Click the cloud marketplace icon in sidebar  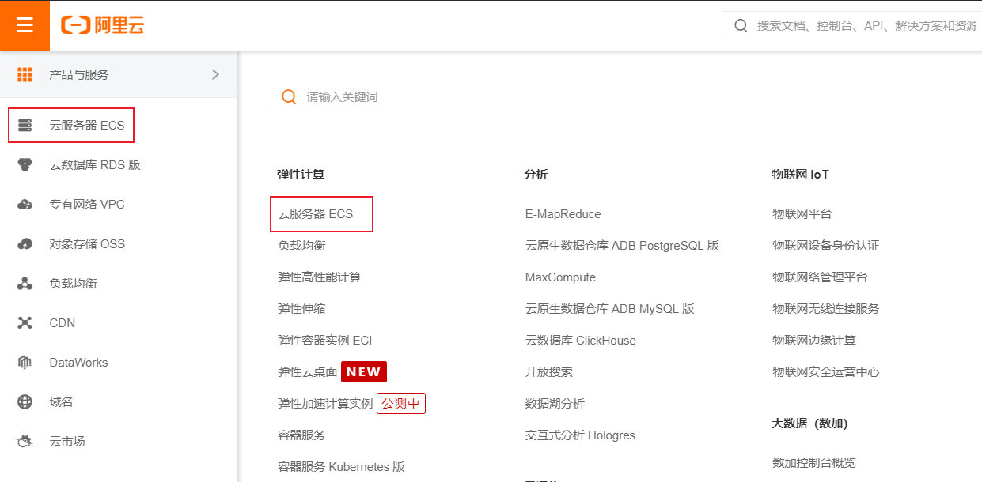[25, 441]
